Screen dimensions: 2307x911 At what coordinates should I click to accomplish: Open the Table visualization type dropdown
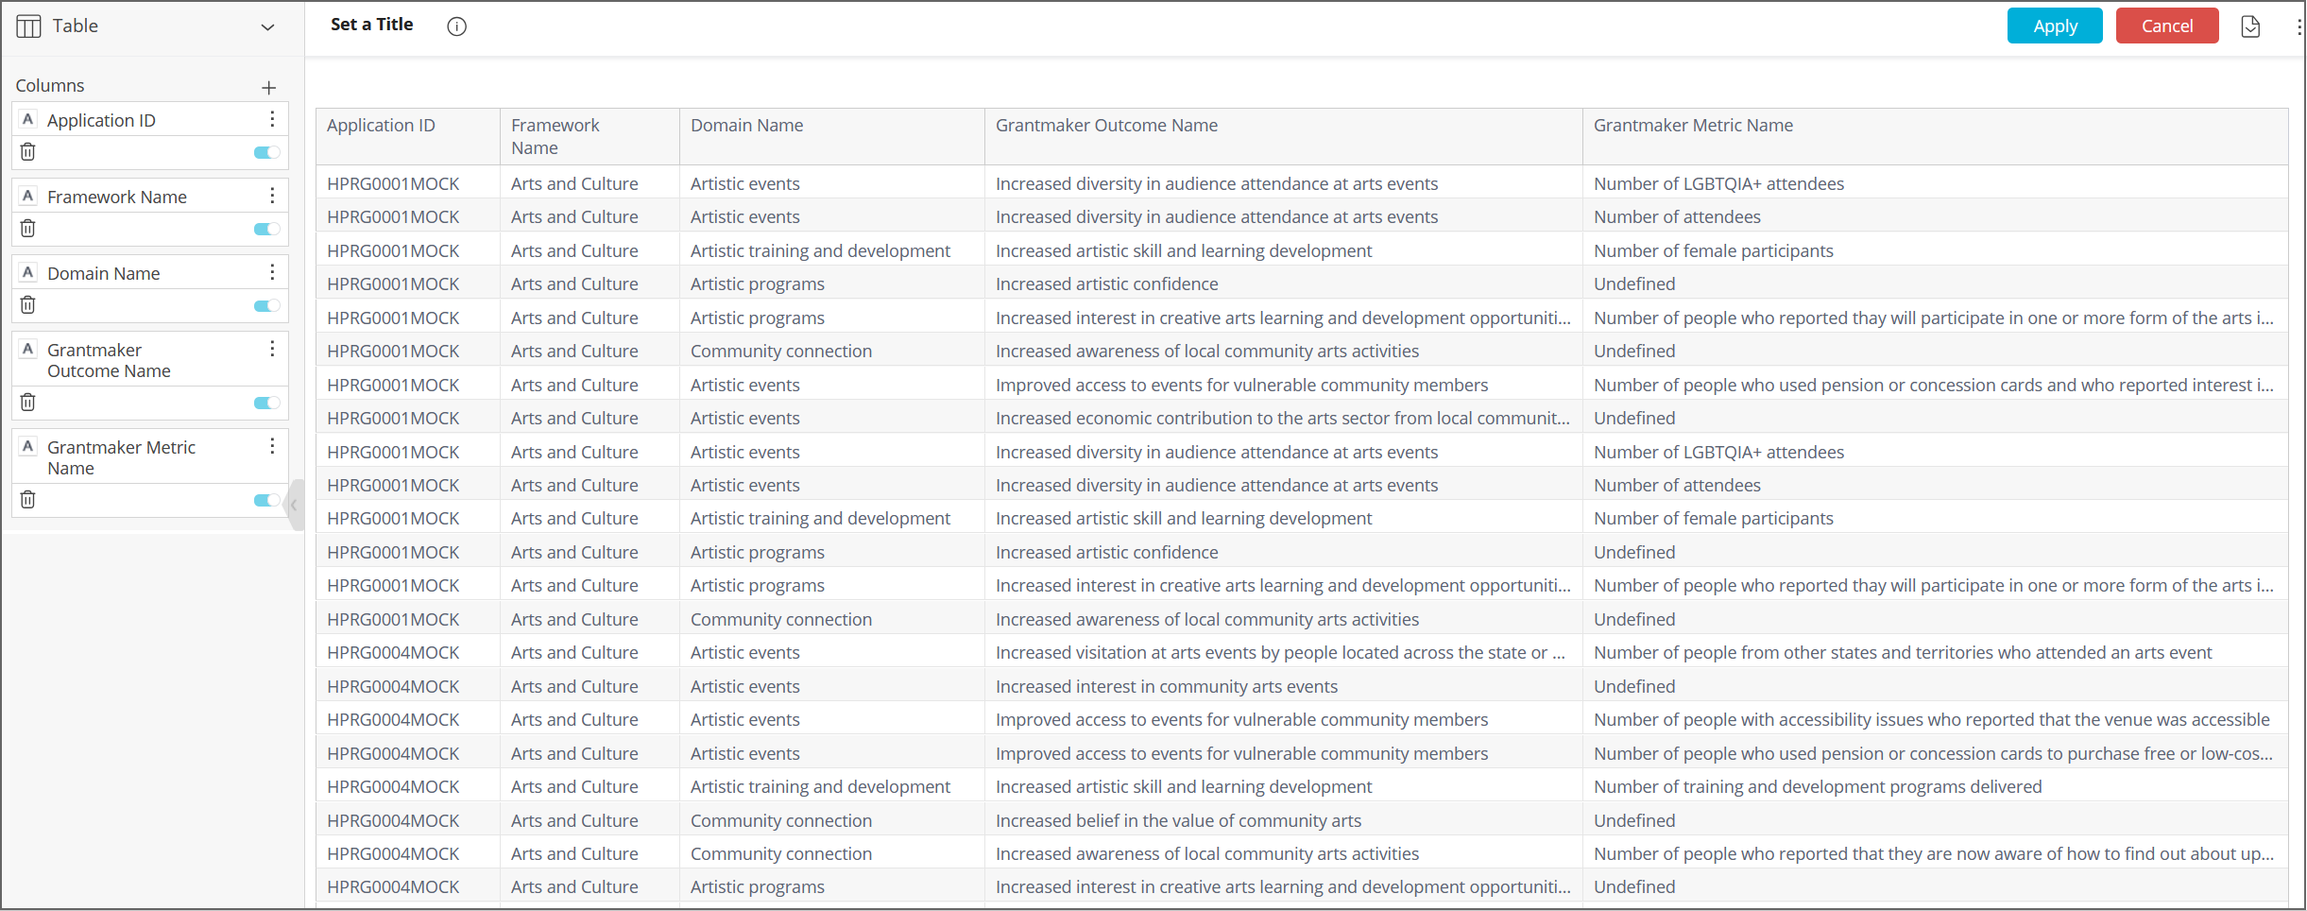[267, 27]
